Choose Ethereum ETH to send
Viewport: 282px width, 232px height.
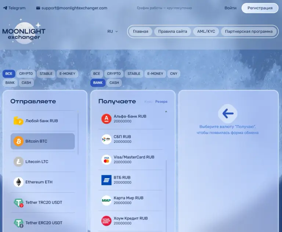pos(43,182)
